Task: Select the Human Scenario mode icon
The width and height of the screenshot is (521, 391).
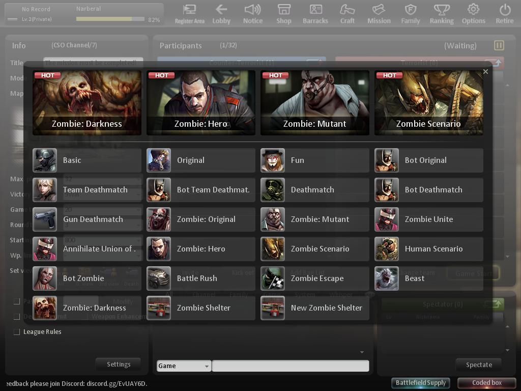Action: (x=387, y=248)
